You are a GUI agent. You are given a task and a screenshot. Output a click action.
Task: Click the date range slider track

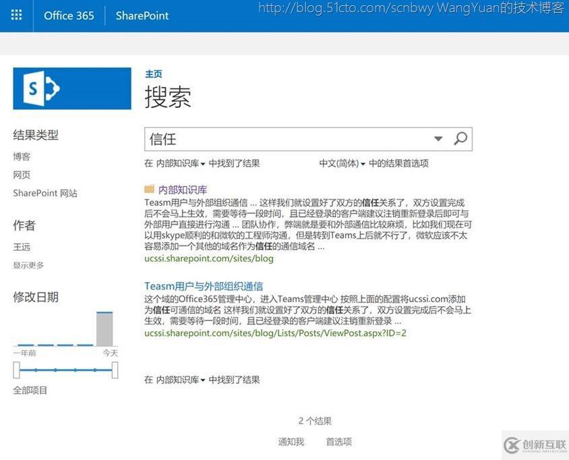(x=65, y=370)
